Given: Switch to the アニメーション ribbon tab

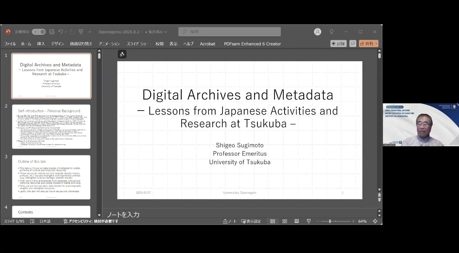Looking at the screenshot, I should (x=109, y=44).
